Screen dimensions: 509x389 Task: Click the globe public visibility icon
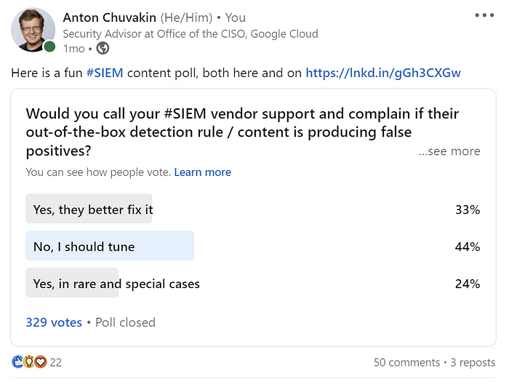[x=103, y=49]
